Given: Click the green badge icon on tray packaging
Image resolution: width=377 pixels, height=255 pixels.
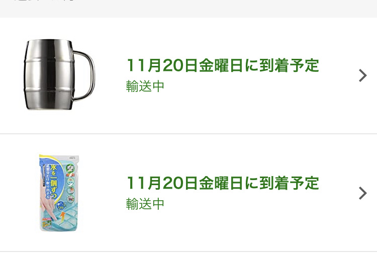Looking at the screenshot, I should [71, 168].
